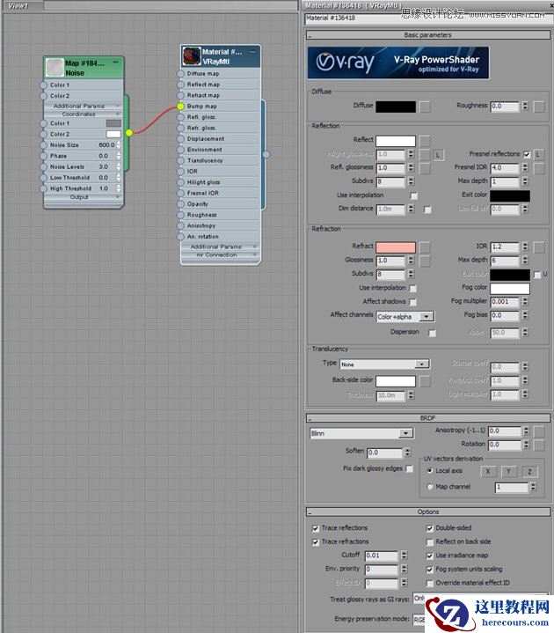Click the UV derivation Y axis button
The height and width of the screenshot is (633, 554).
509,472
